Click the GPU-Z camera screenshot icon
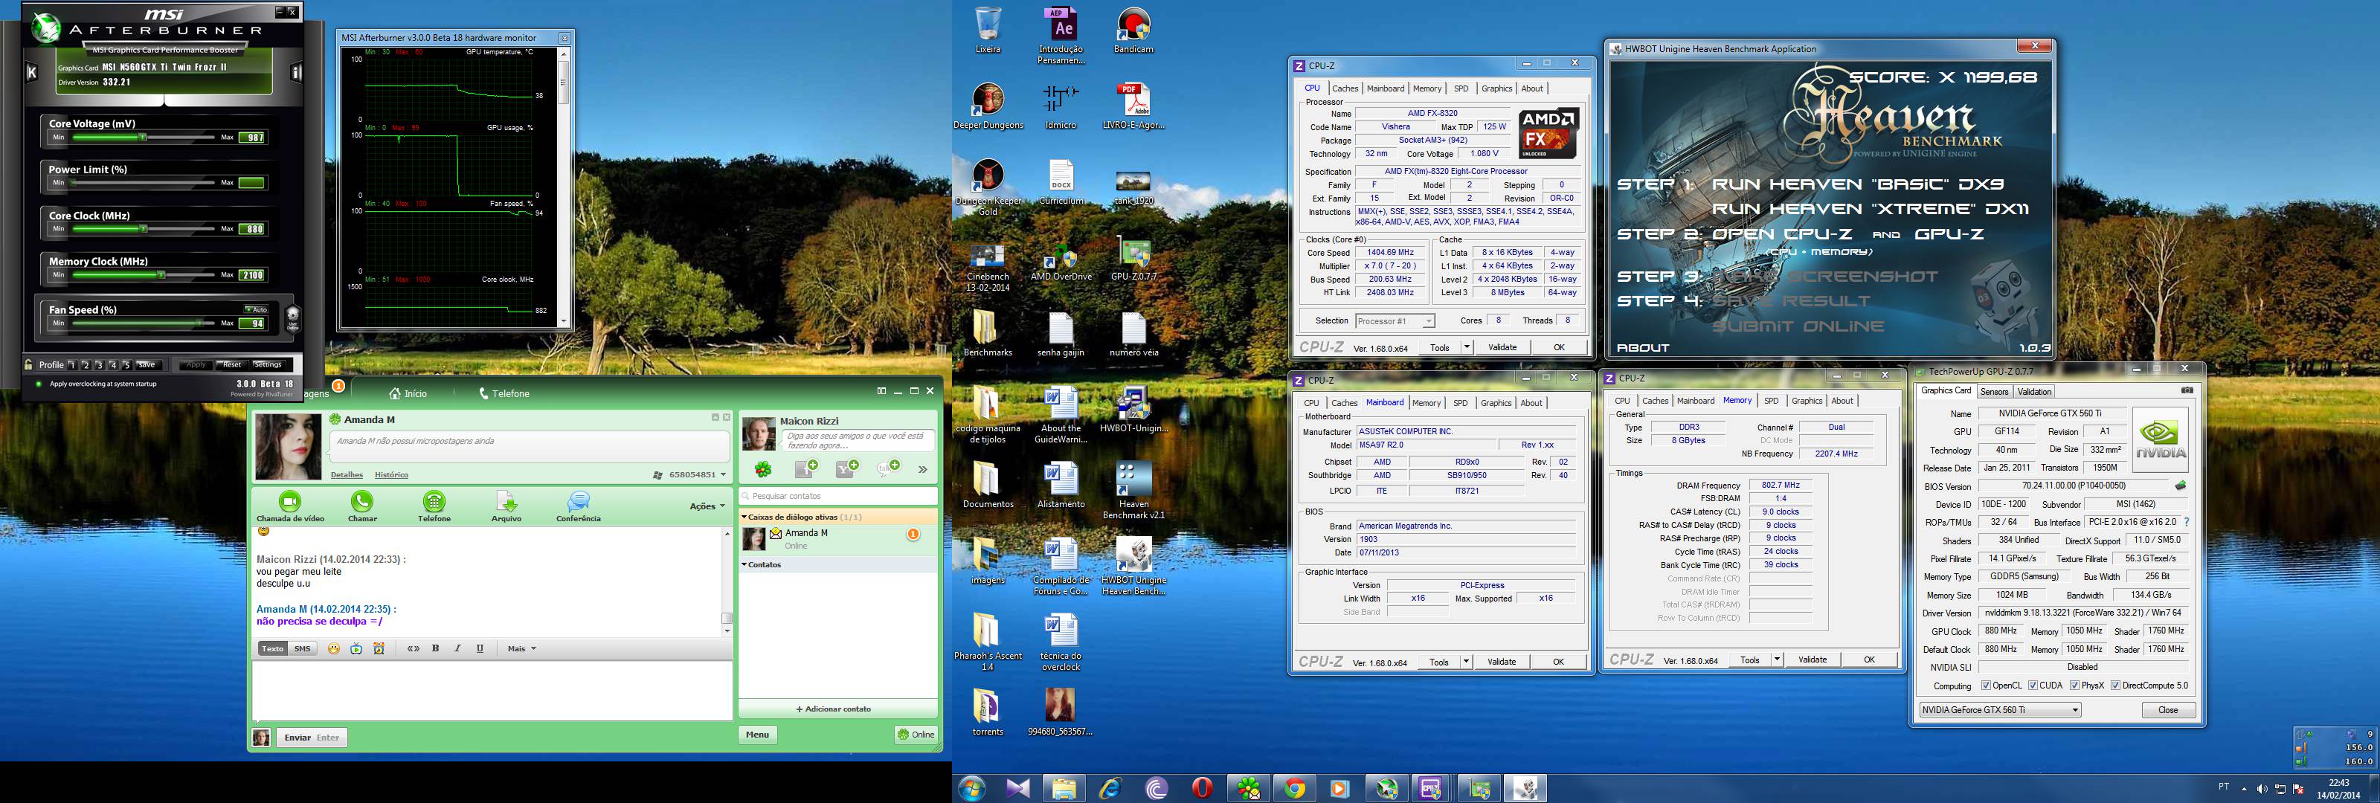2380x803 pixels. click(2187, 391)
